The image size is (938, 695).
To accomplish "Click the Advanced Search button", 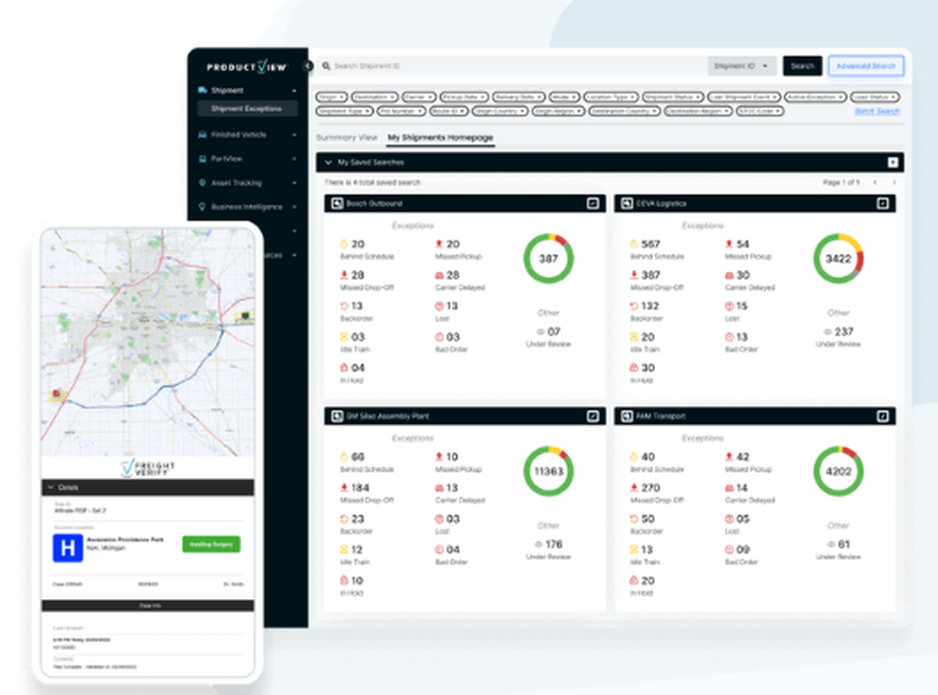I will (866, 66).
